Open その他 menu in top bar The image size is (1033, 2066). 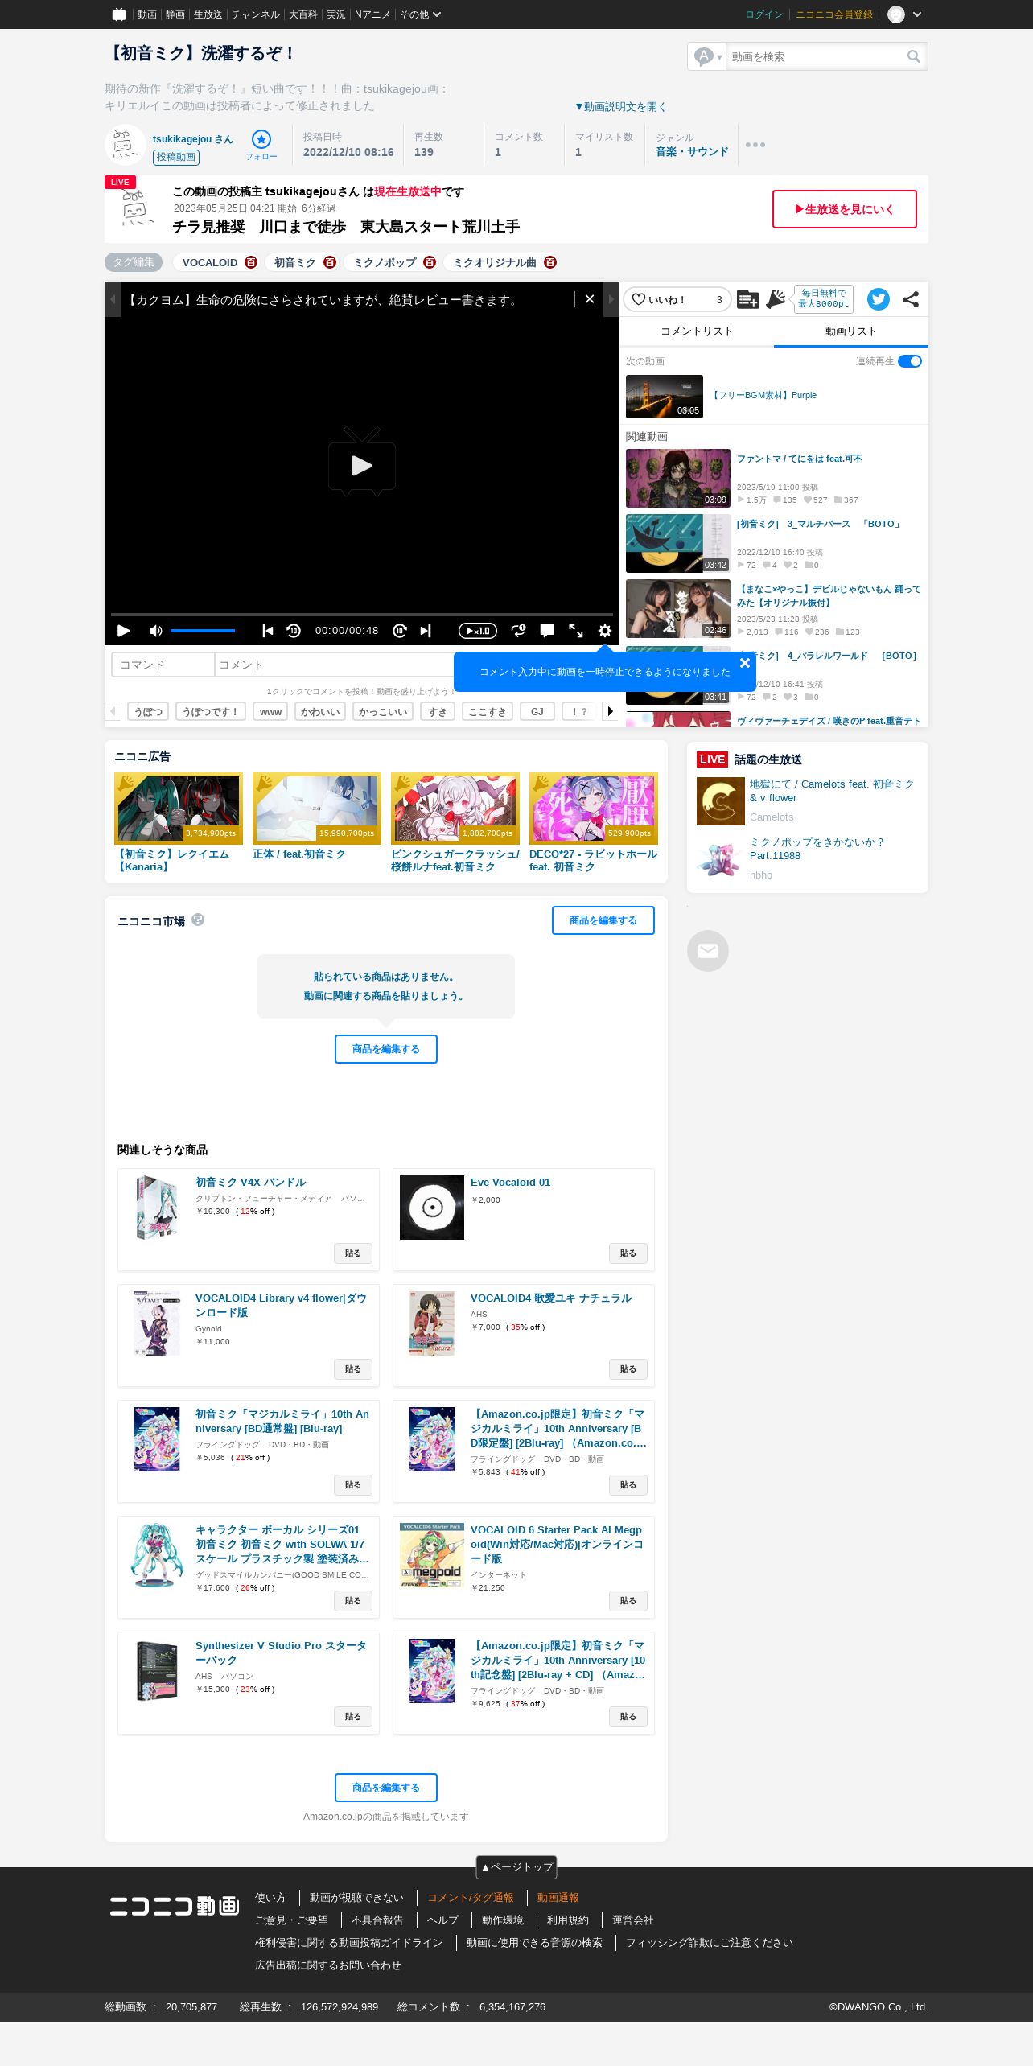[421, 14]
